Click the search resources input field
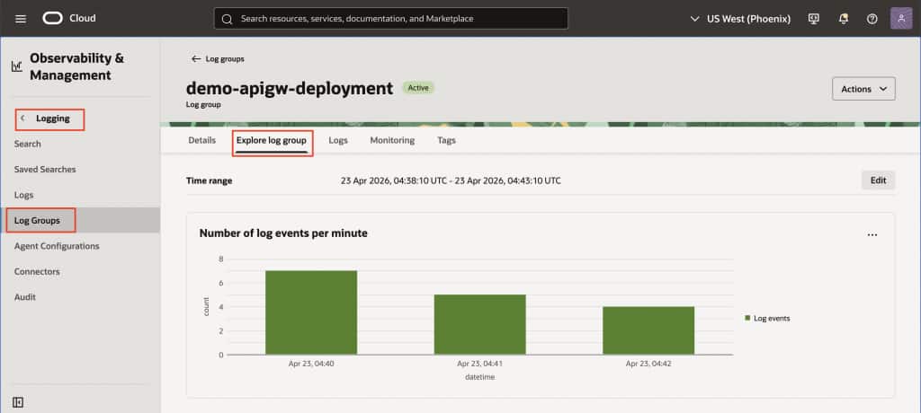The width and height of the screenshot is (921, 413). click(391, 18)
